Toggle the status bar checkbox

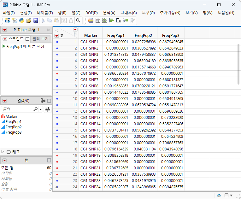point(226,195)
